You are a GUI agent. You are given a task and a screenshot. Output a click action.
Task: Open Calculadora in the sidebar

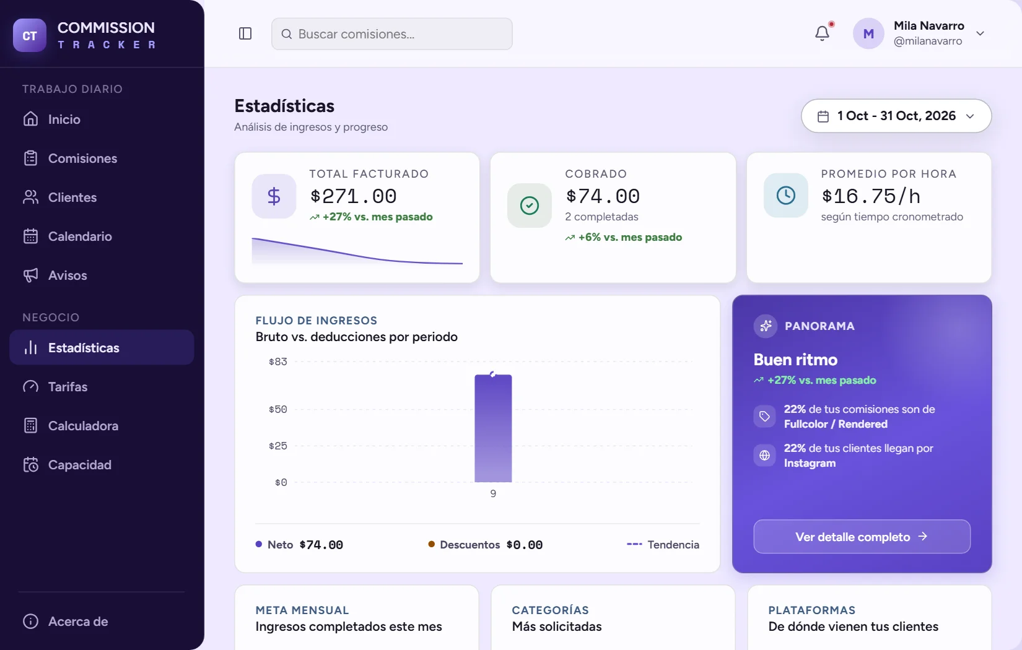pyautogui.click(x=102, y=425)
